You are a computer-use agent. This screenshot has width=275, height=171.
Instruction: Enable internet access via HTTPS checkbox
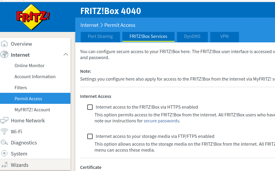90,107
